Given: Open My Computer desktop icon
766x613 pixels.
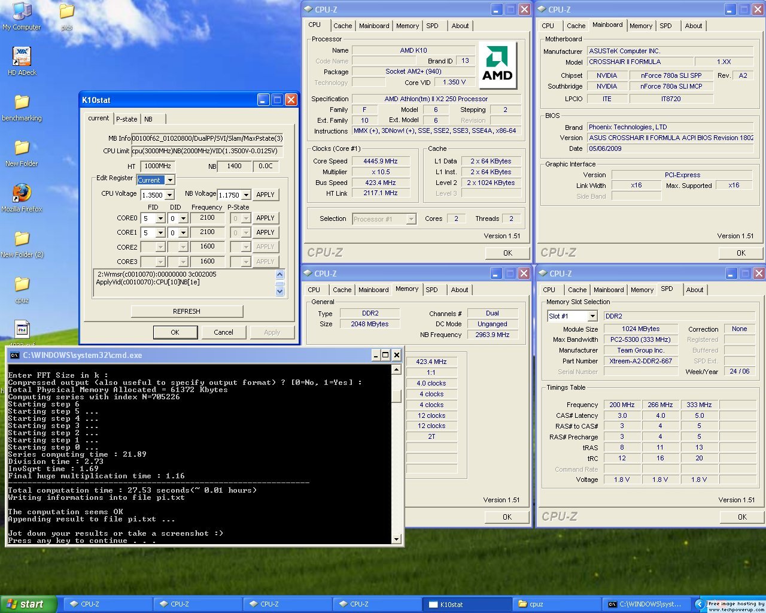Looking at the screenshot, I should point(22,16).
